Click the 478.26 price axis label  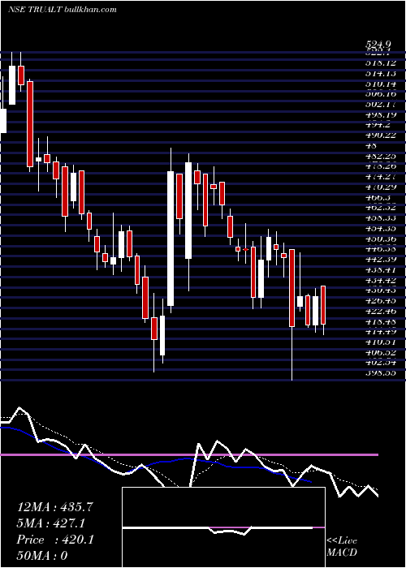coord(381,166)
